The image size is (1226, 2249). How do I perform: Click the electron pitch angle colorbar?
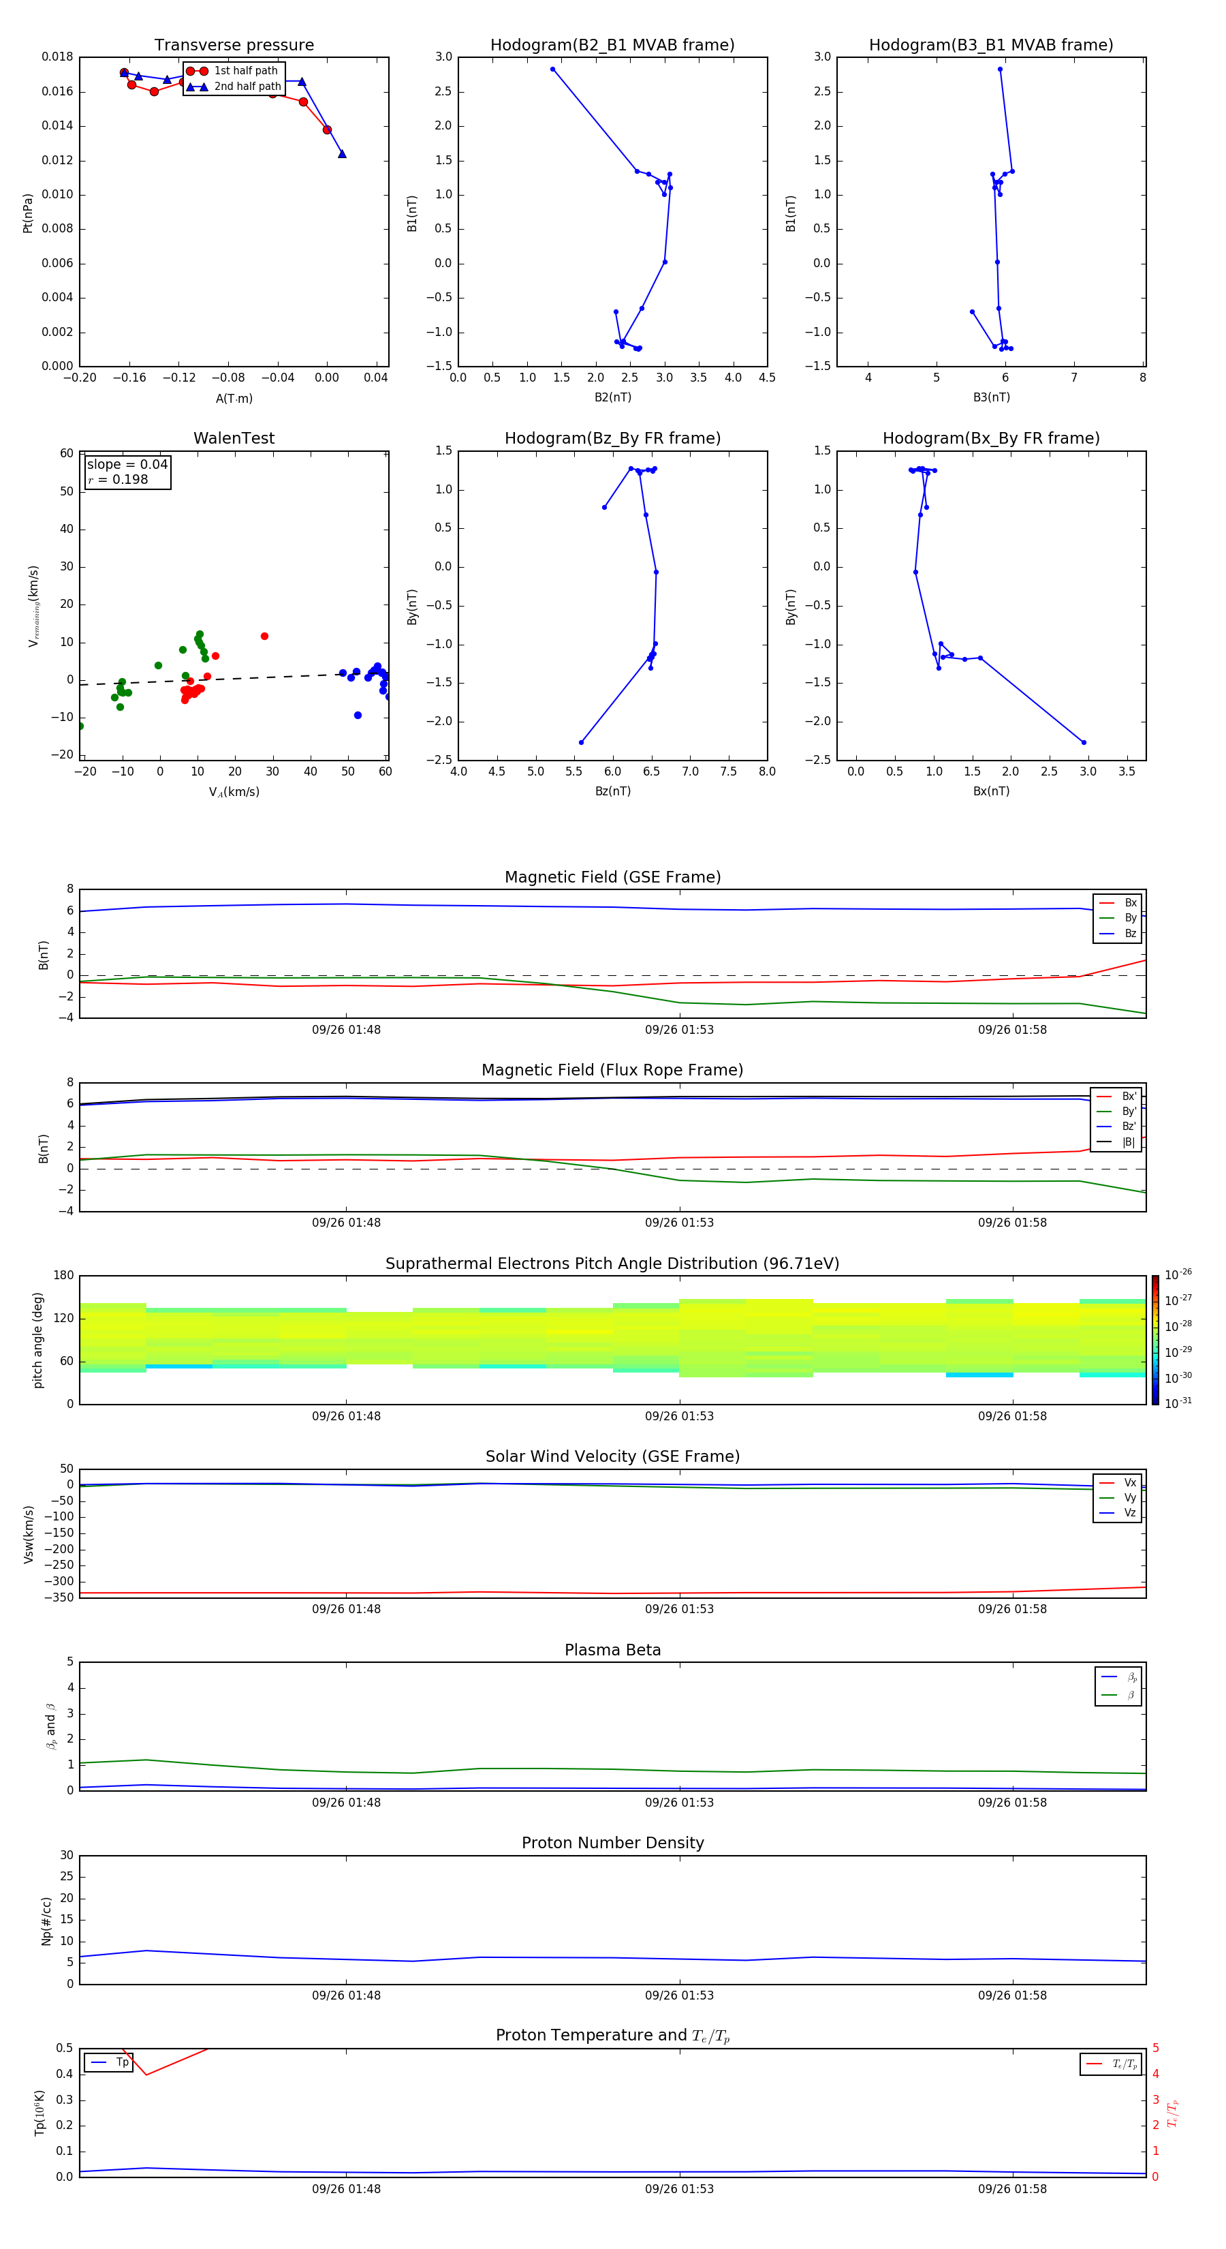coord(1154,1340)
